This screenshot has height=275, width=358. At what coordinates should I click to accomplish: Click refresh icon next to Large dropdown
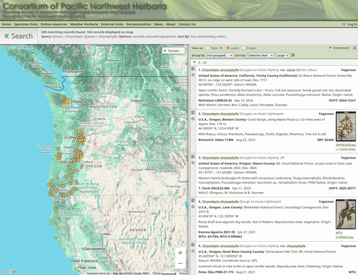(293, 55)
